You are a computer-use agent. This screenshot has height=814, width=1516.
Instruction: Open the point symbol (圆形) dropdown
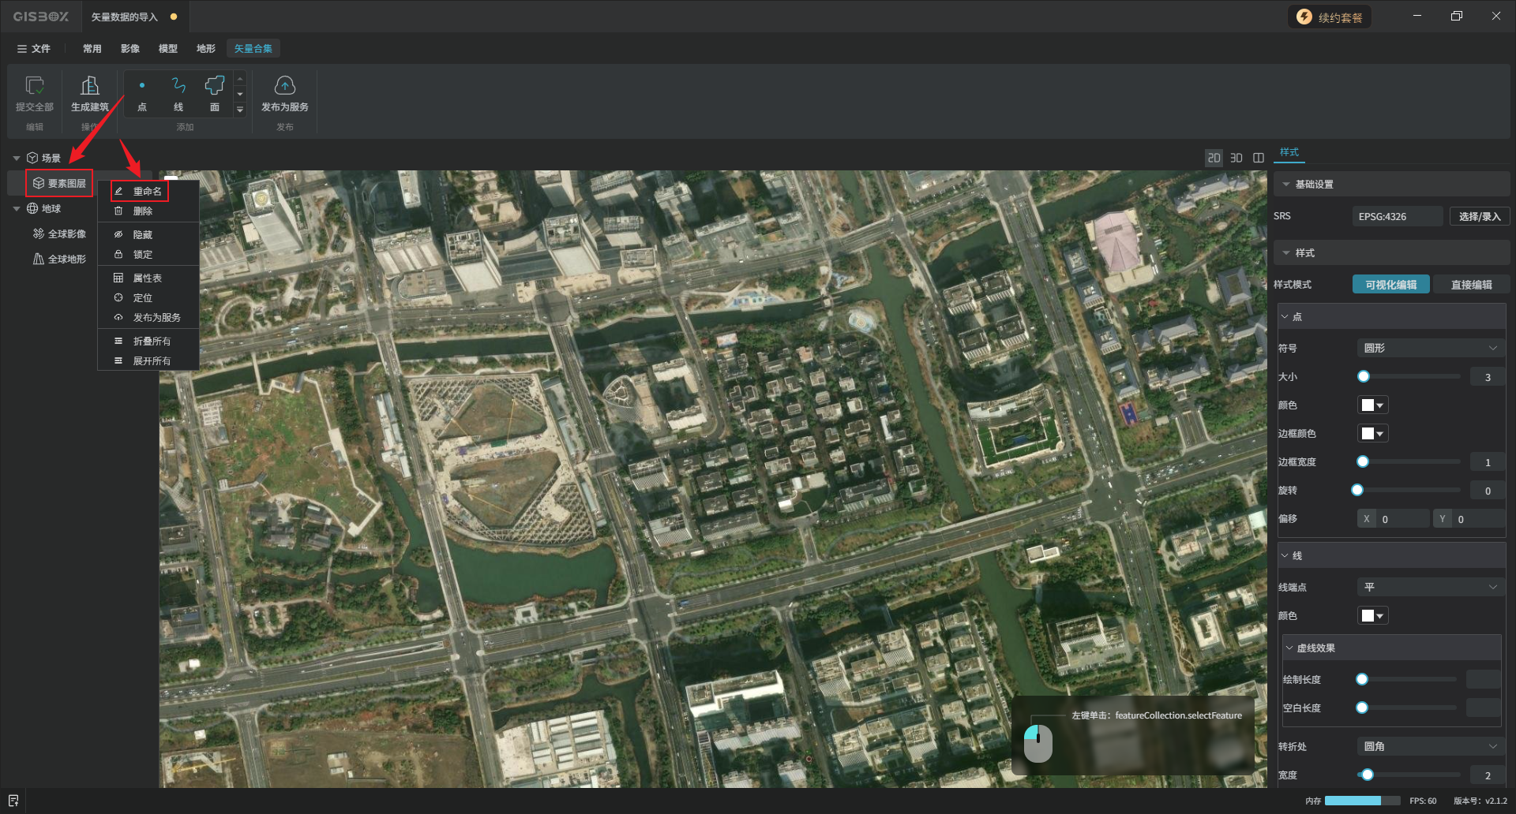point(1429,348)
